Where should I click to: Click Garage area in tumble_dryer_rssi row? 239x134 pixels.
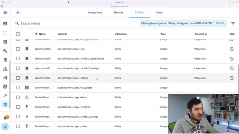[164, 49]
